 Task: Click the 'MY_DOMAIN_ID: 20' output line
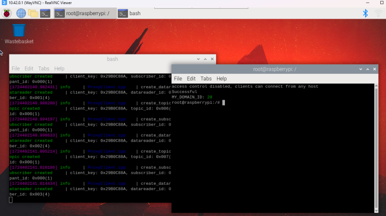[x=192, y=97]
